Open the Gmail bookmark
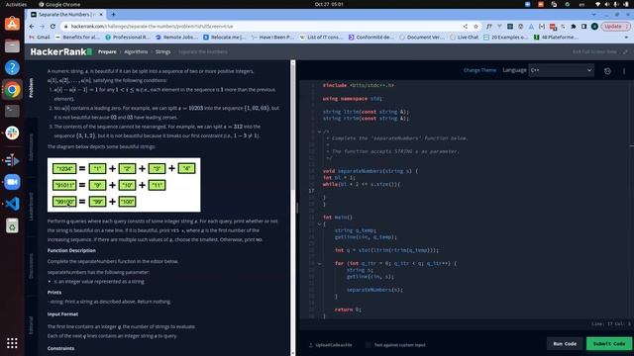 tap(40, 38)
